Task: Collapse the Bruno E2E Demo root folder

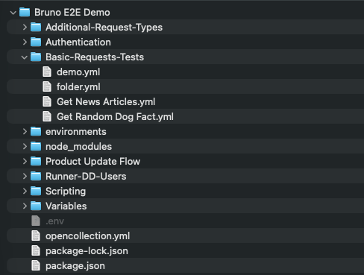Action: pyautogui.click(x=13, y=13)
